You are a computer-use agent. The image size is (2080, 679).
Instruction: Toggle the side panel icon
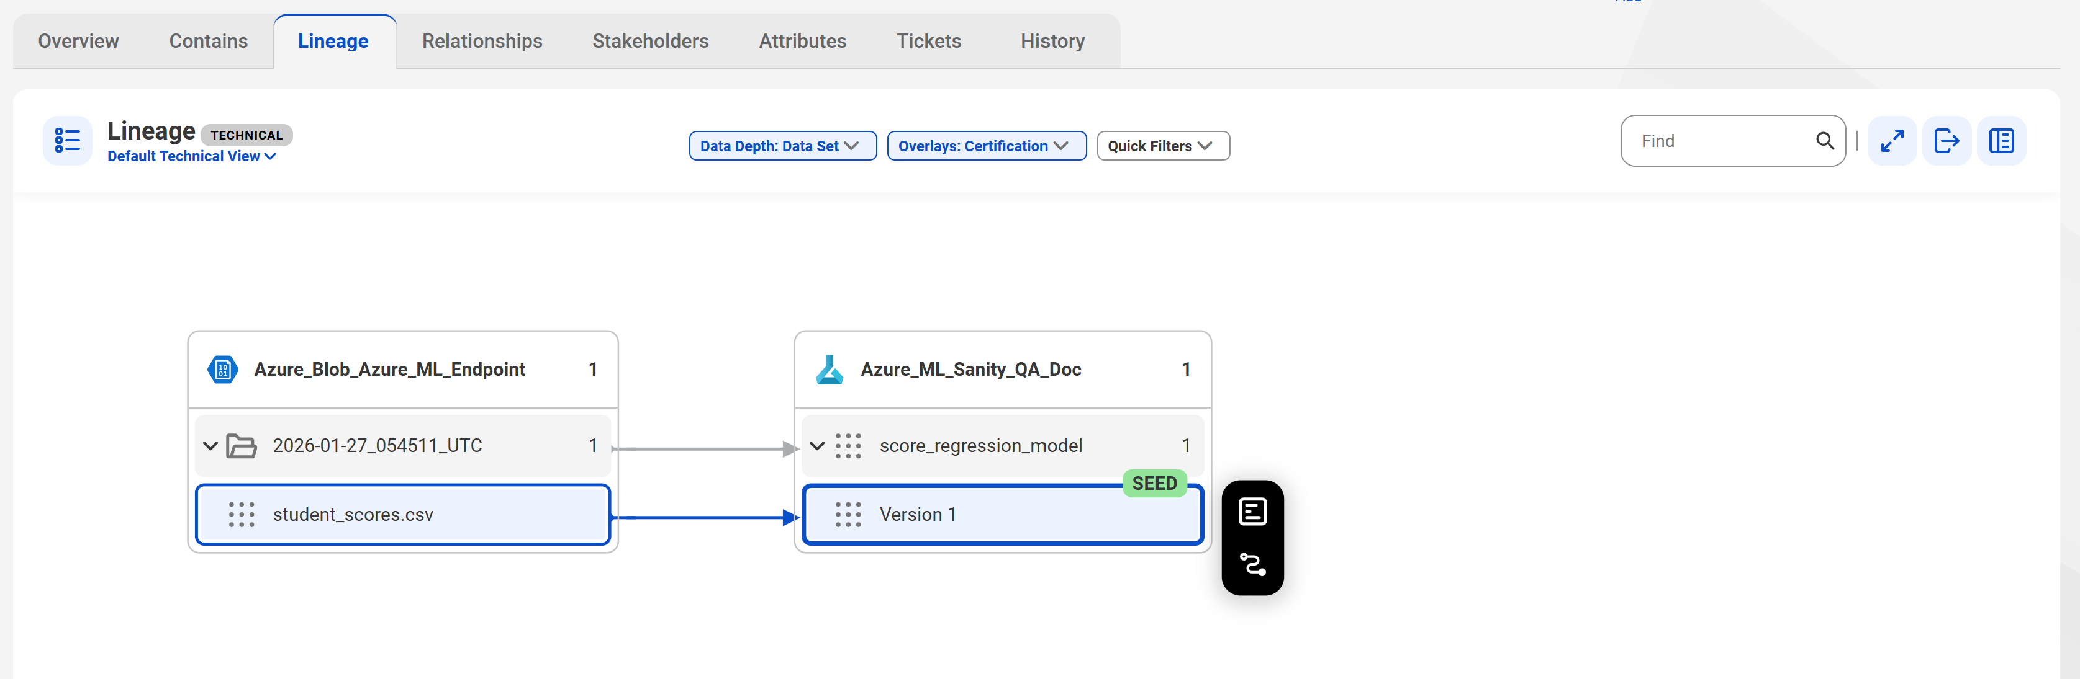point(2002,141)
